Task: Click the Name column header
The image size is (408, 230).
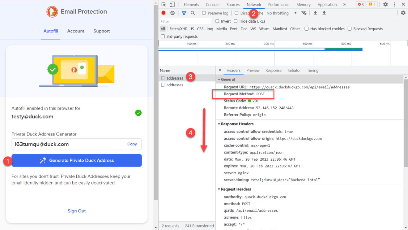Action: [x=187, y=71]
